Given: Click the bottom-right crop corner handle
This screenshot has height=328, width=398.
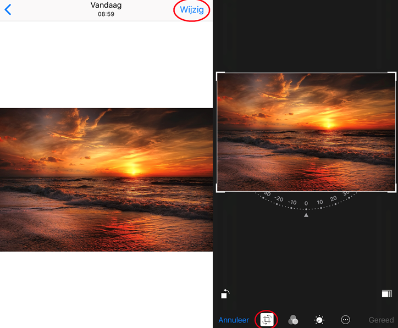Looking at the screenshot, I should coord(393,189).
